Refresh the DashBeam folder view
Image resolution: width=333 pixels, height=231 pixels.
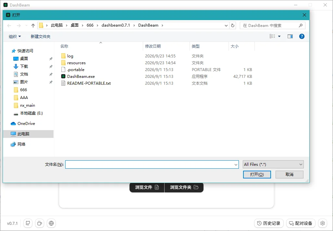(233, 26)
